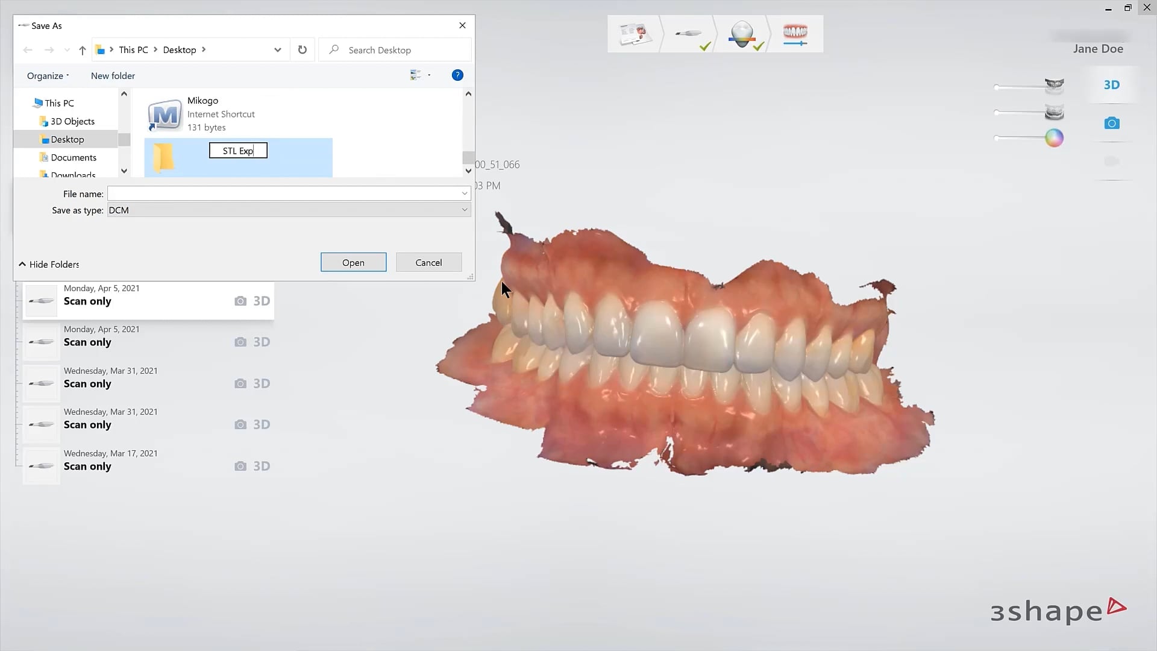
Task: Select the intraoral scanner workflow step
Action: coord(689,33)
